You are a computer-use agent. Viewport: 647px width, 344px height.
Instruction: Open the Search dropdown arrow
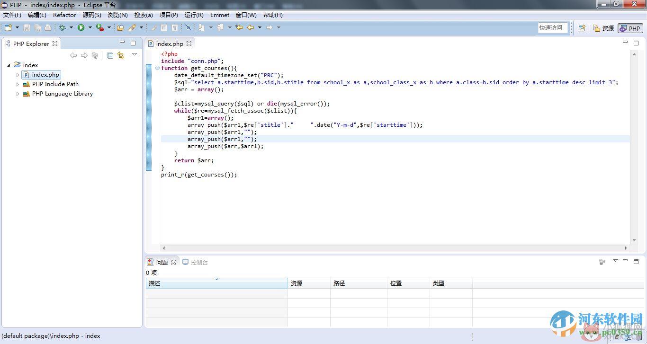click(x=141, y=27)
